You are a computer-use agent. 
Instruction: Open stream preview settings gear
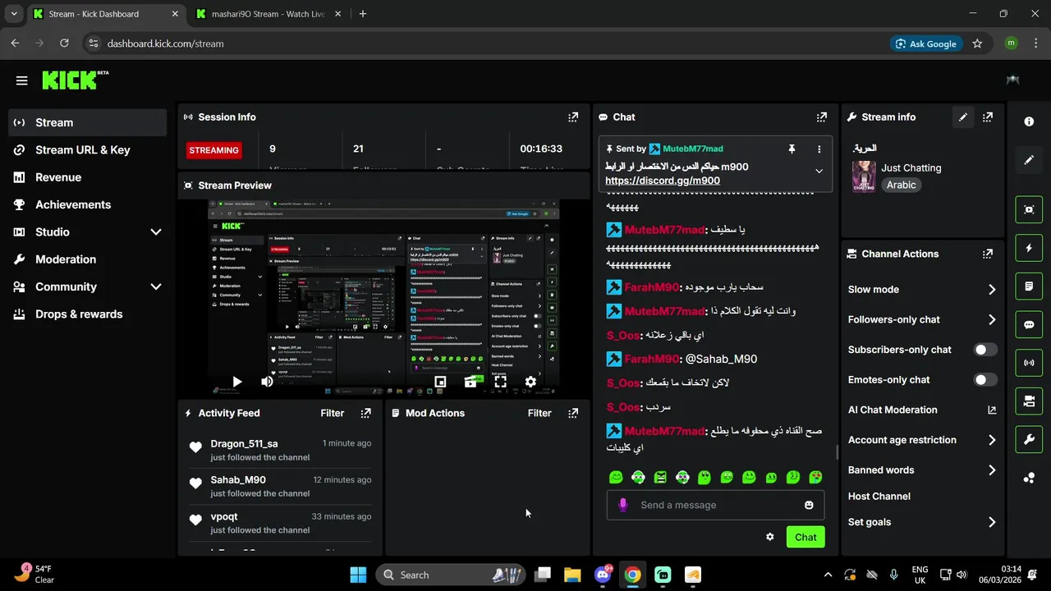point(530,382)
